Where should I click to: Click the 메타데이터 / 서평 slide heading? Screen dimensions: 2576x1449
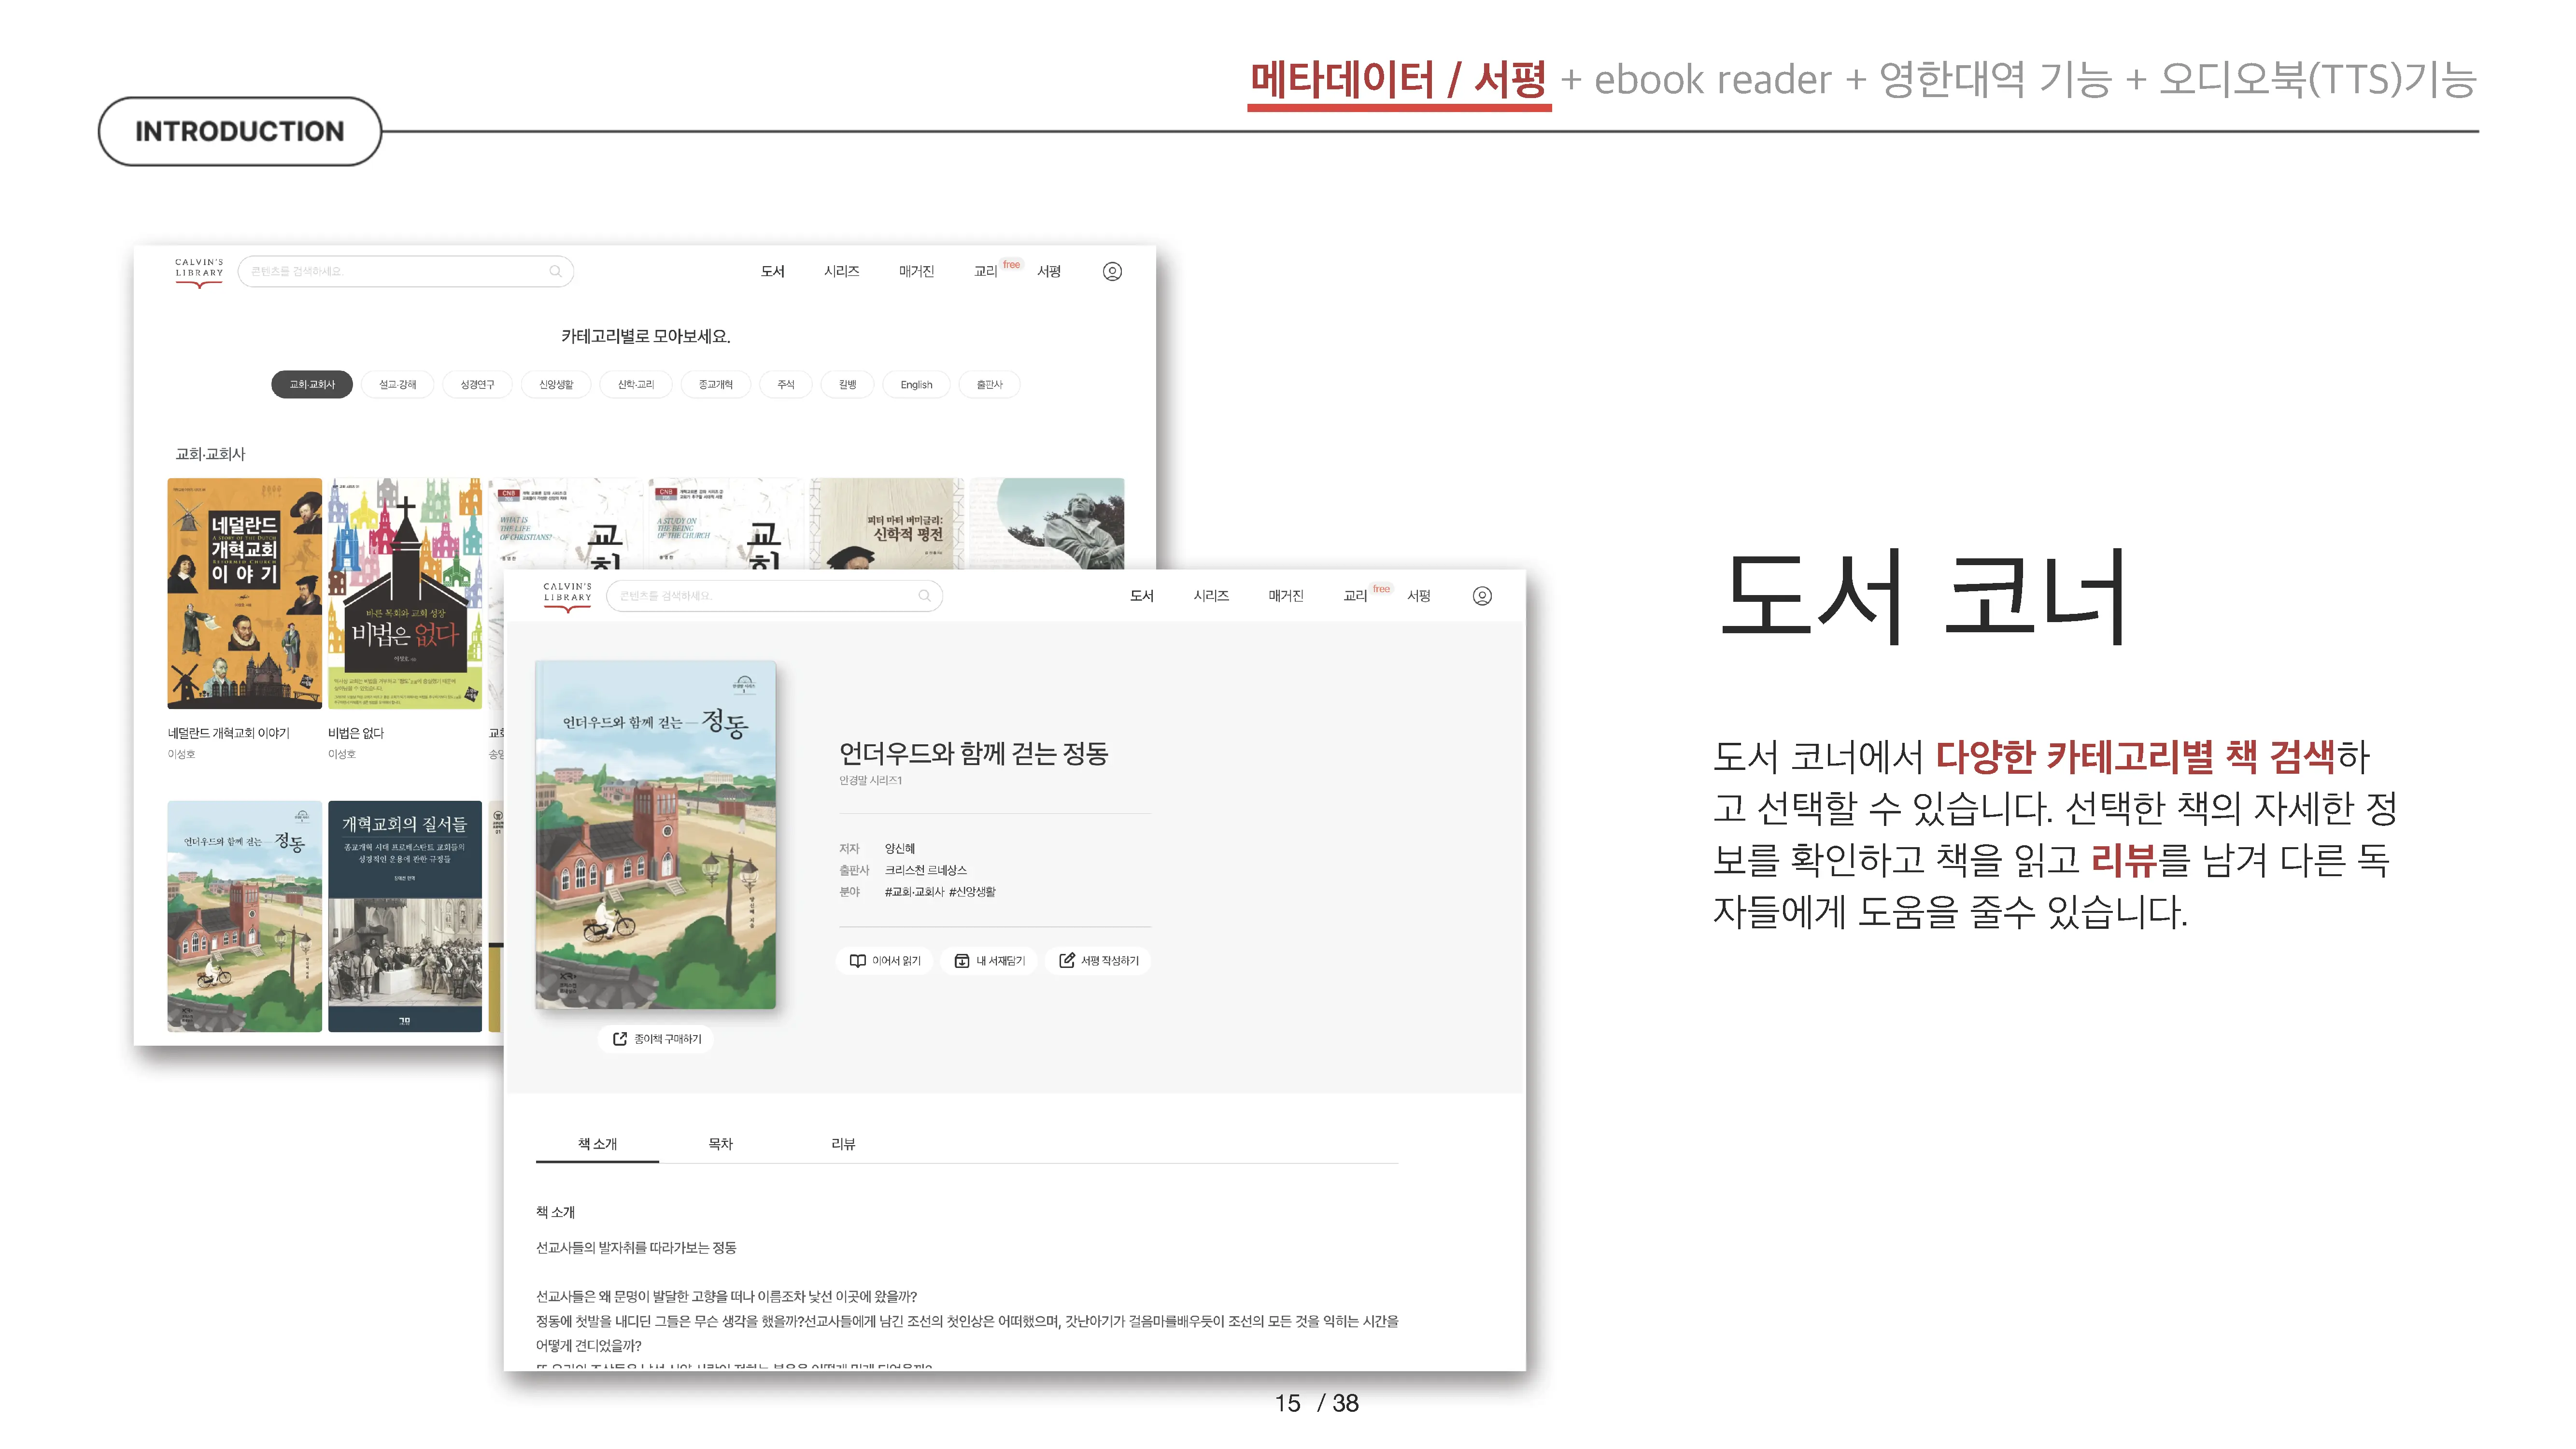[x=1398, y=80]
